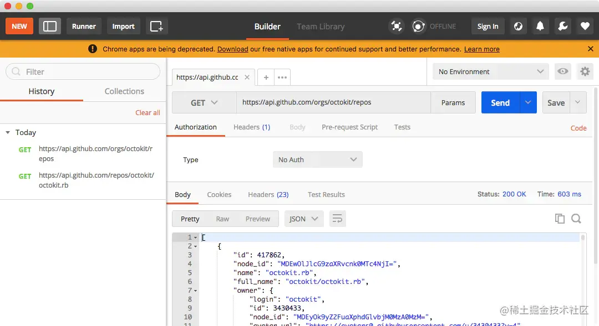599x326 pixels.
Task: Click into the Filter search field
Action: click(83, 72)
